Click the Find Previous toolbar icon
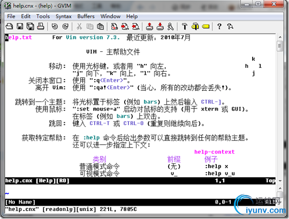Image resolution: width=289 pixels, height=219 pixels. click(x=135, y=27)
